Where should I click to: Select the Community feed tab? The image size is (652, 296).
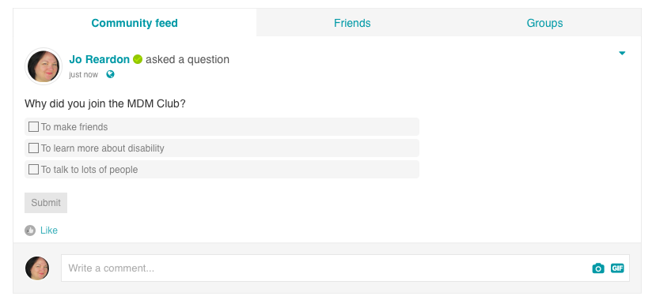point(135,23)
